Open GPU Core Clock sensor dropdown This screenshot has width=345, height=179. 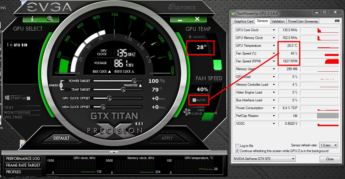tap(274, 30)
